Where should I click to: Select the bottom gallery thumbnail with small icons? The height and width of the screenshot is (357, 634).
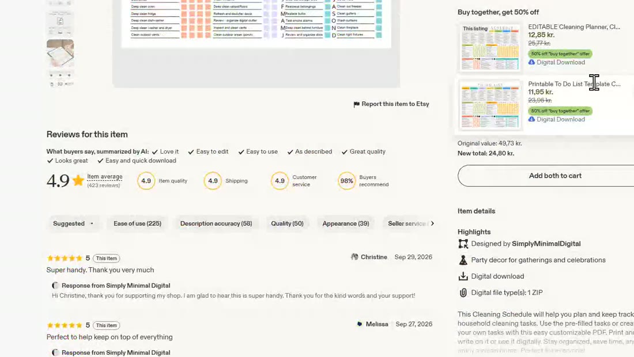coord(61,79)
